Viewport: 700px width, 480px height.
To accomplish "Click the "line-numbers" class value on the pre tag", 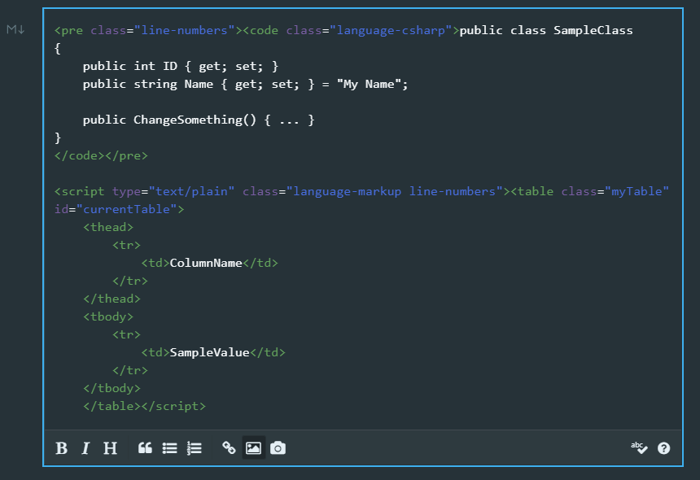I will (185, 30).
